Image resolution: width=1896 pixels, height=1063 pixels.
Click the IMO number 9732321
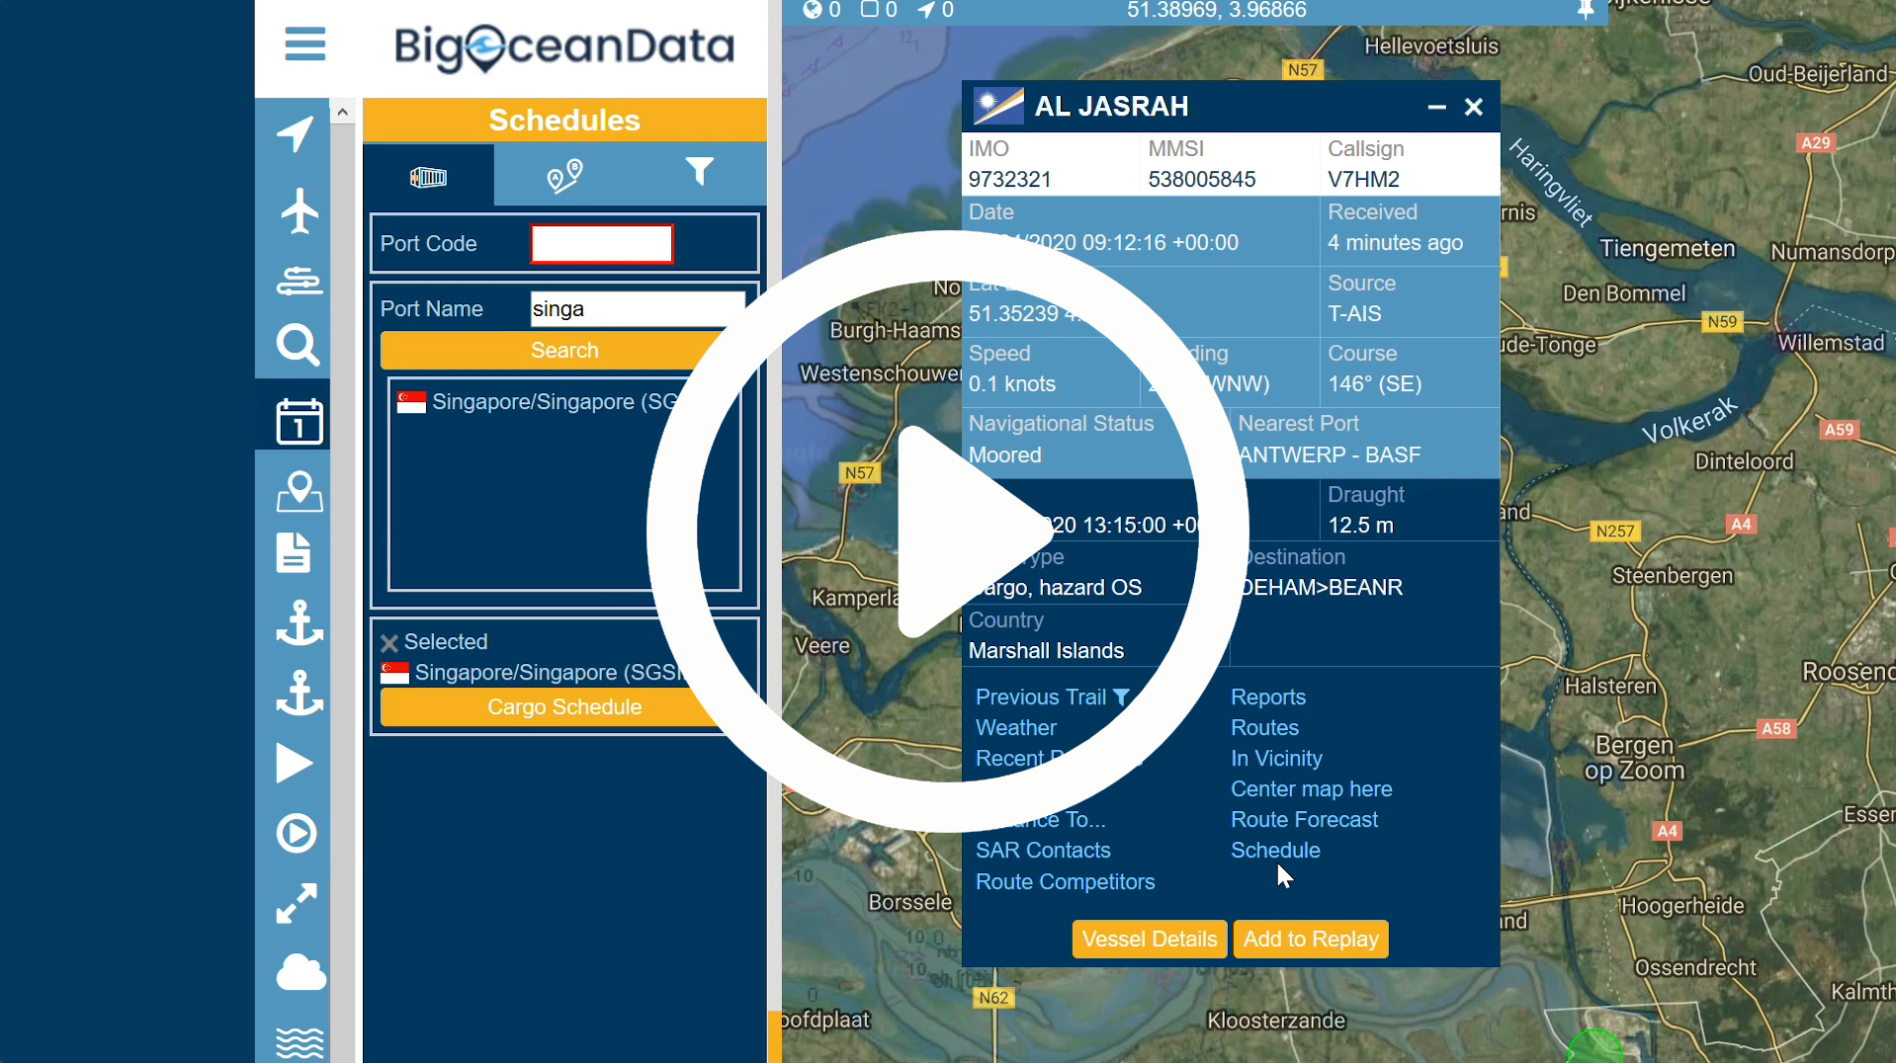point(1009,180)
